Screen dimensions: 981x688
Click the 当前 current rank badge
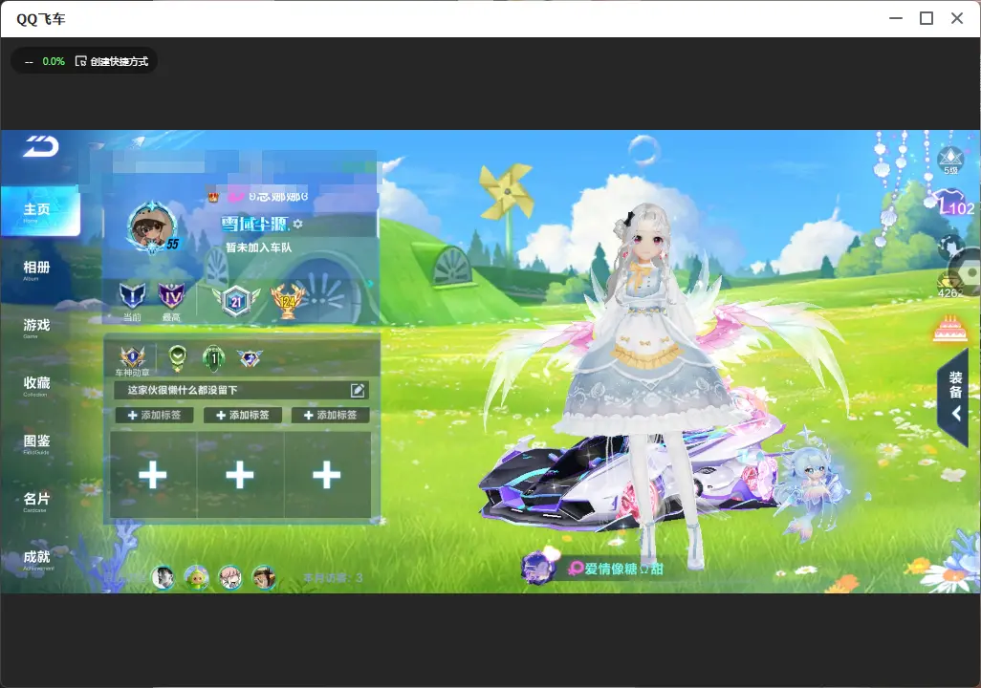point(132,295)
